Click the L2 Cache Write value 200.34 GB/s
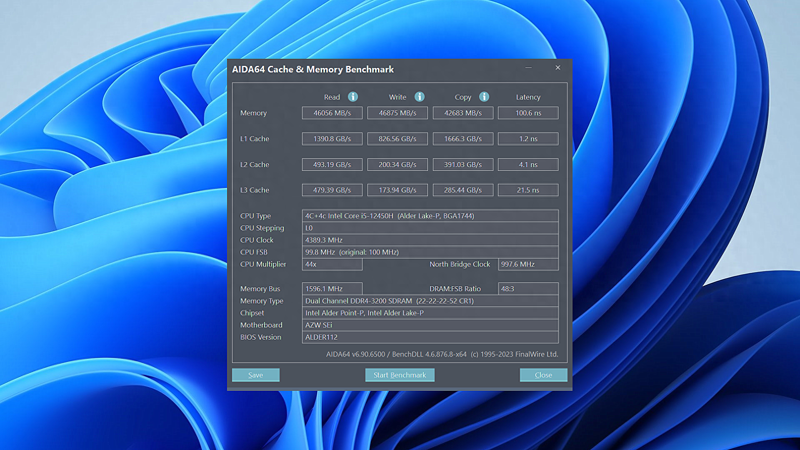Image resolution: width=800 pixels, height=450 pixels. [x=397, y=165]
